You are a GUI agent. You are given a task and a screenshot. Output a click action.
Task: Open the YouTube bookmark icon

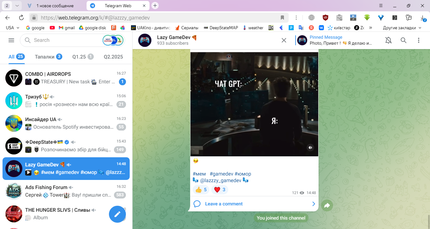pos(52,28)
